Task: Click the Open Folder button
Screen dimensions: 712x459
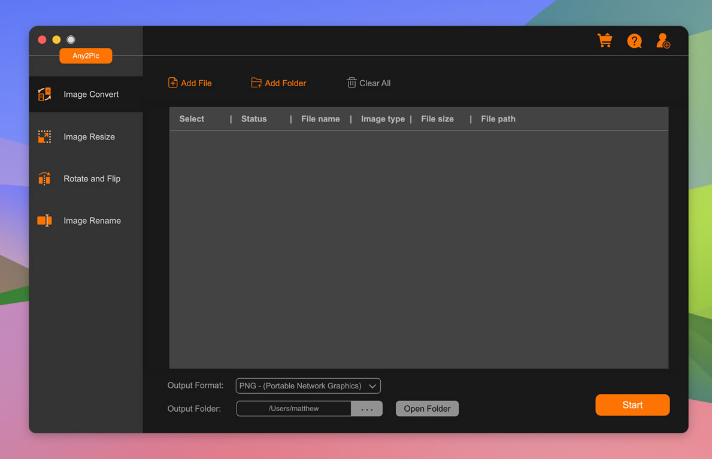Action: (x=427, y=408)
